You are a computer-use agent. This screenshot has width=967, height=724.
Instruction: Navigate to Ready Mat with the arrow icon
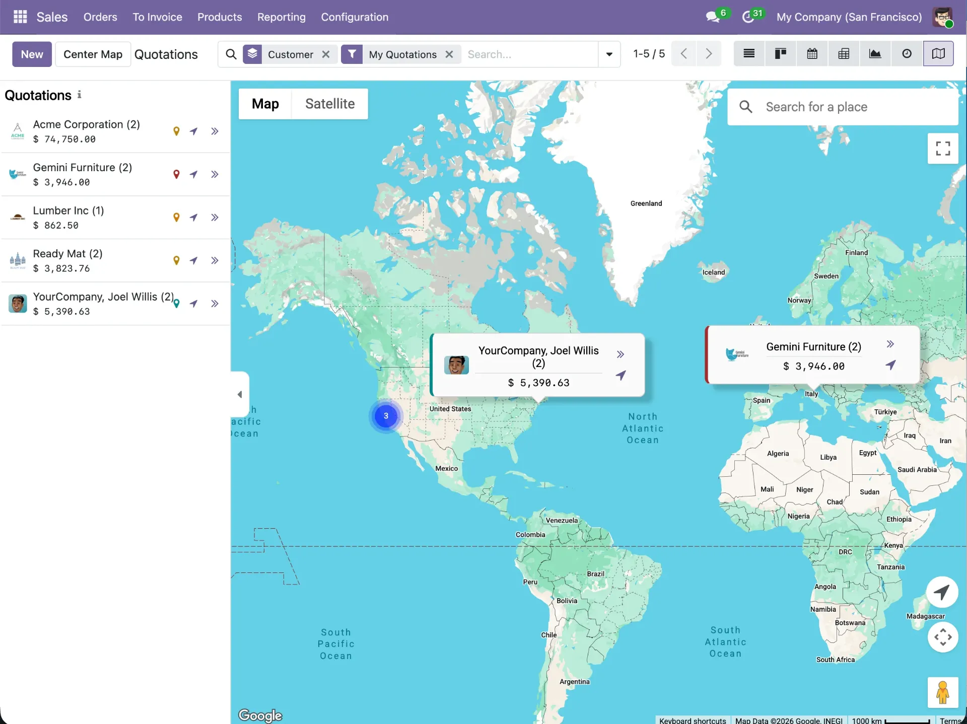tap(193, 261)
